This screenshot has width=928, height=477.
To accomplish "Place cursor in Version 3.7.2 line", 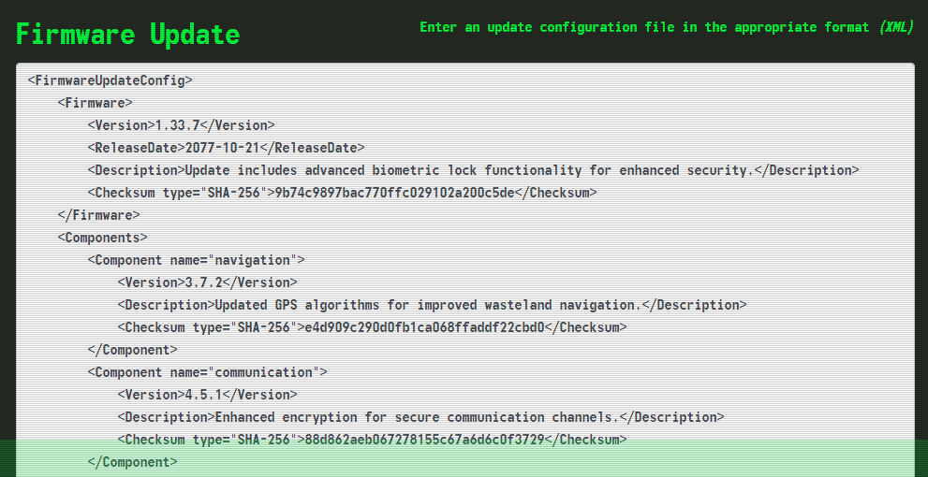I will (x=207, y=282).
